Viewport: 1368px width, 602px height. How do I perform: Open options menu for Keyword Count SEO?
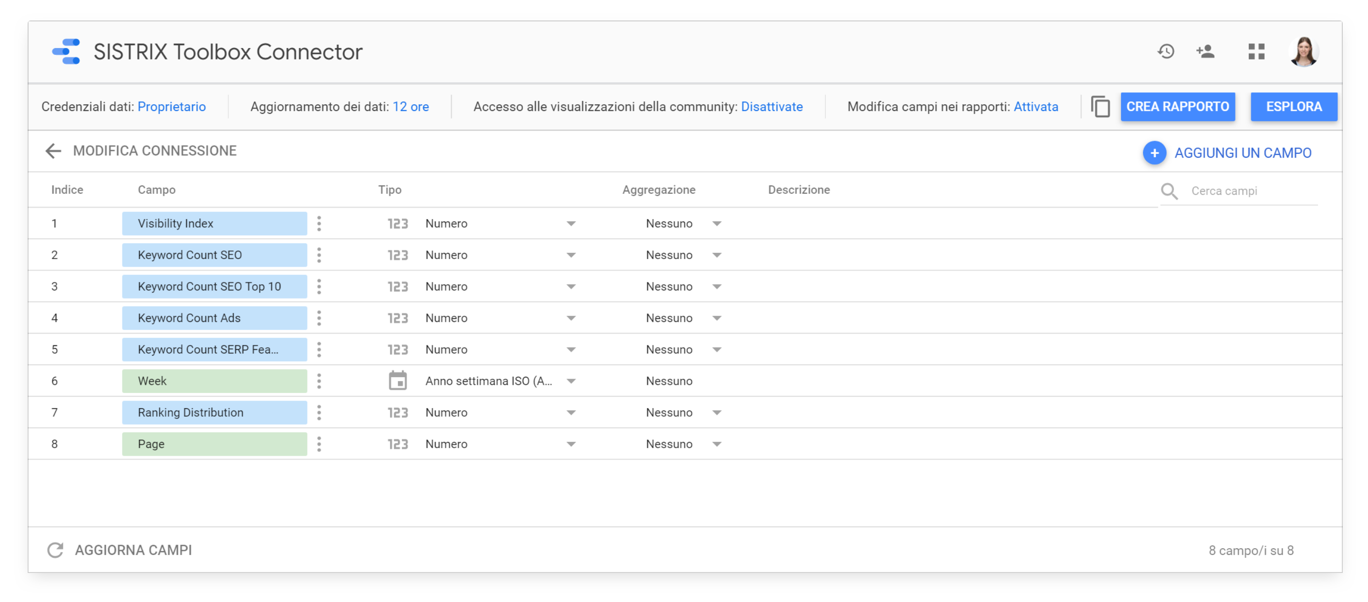(x=318, y=255)
